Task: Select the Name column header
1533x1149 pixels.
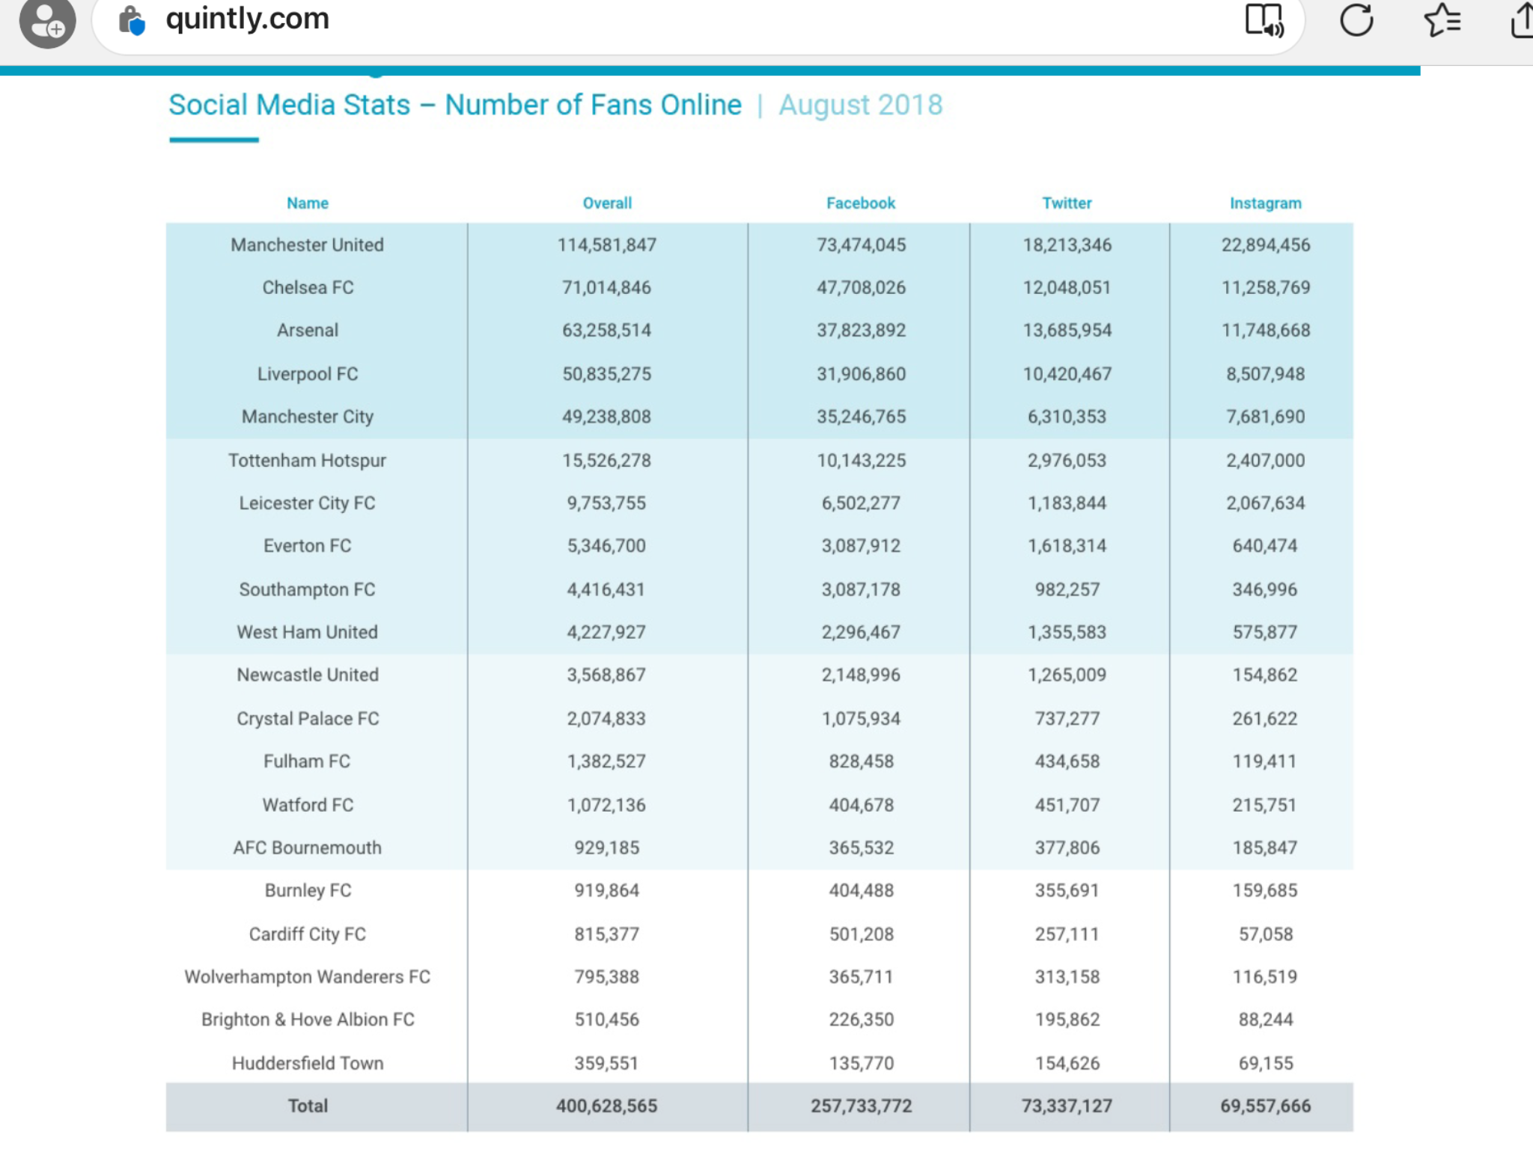Action: tap(308, 203)
